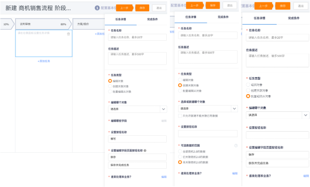Click 任务名称 input field in middle panel
310x187 pixels.
[208, 35]
